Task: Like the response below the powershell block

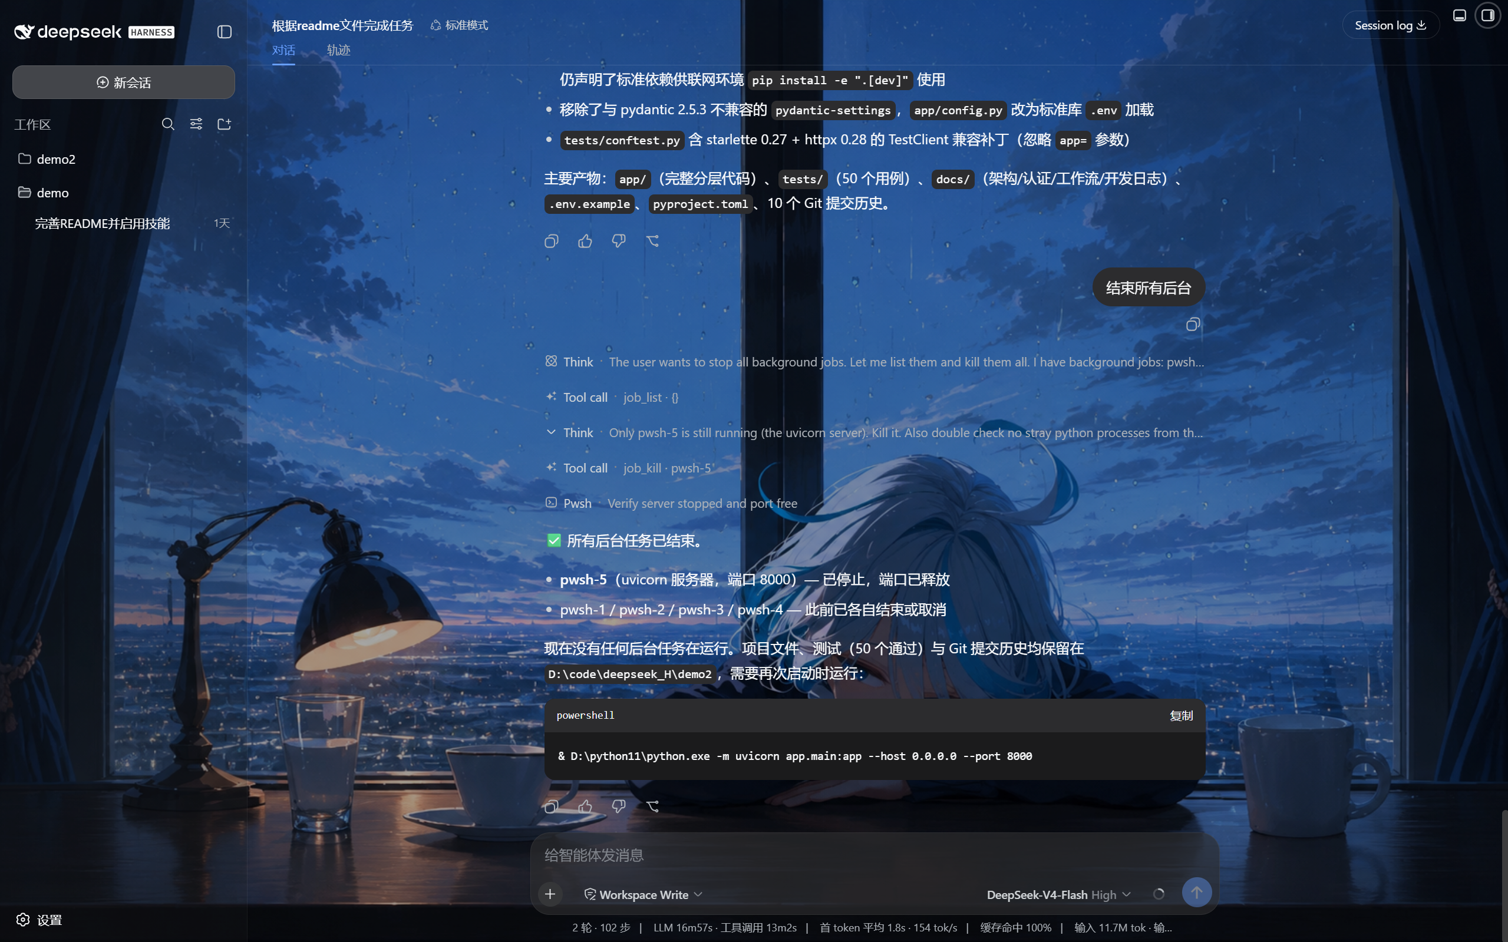Action: click(x=585, y=807)
